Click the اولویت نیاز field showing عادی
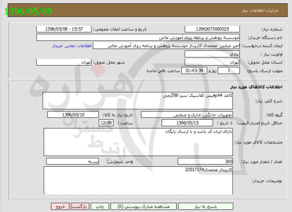This screenshot has height=212, width=292. [x=212, y=54]
